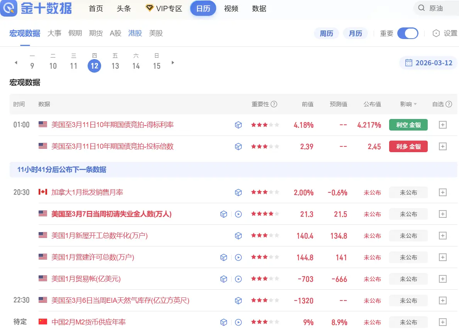
Task: Open the 2026-03-12 date picker
Action: (x=429, y=63)
